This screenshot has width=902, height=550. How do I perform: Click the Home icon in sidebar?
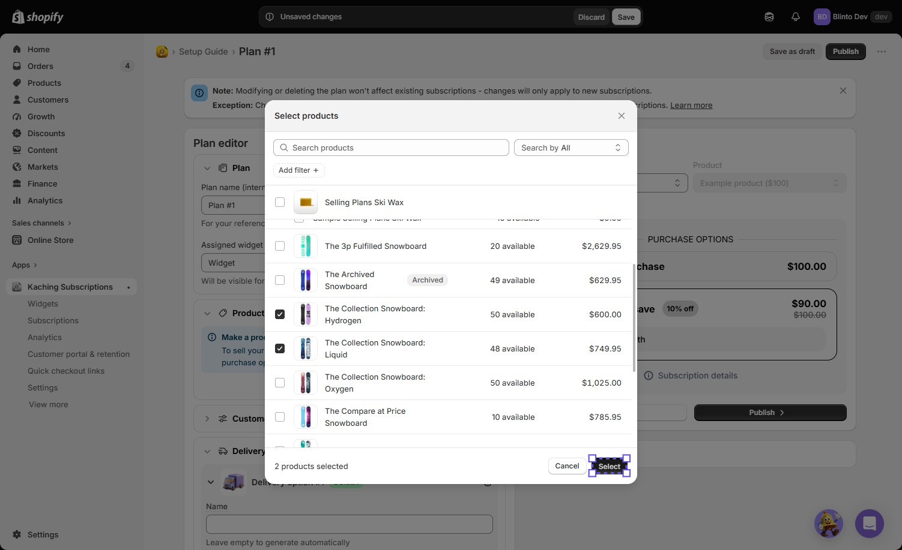(17, 49)
